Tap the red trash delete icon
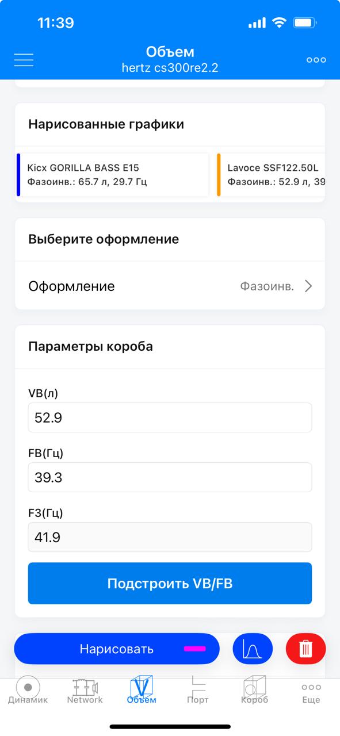 (x=306, y=649)
